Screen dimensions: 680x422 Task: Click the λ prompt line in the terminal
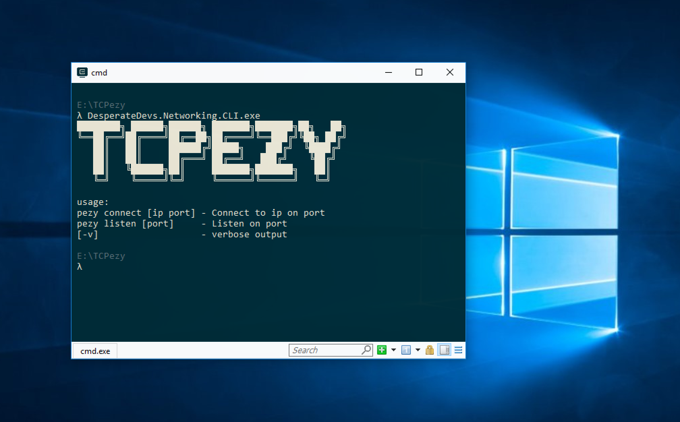[x=80, y=266]
